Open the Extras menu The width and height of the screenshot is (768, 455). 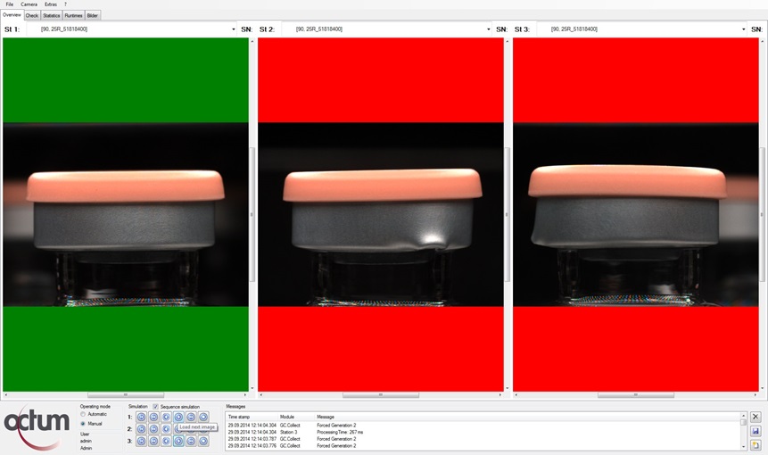[51, 4]
